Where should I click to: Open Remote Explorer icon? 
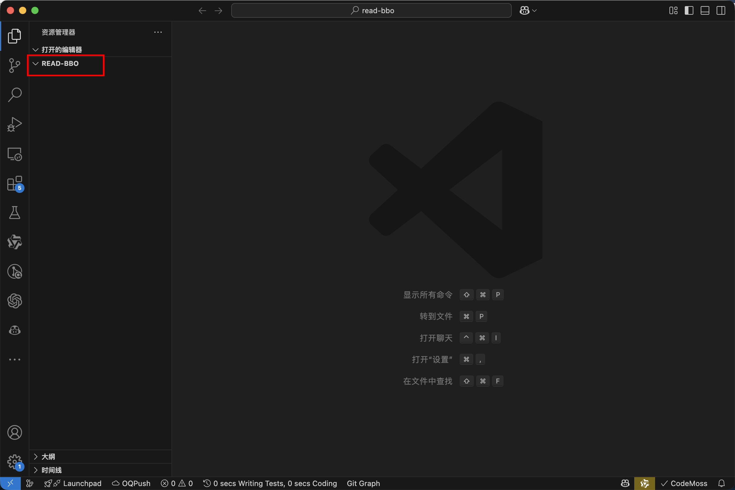click(14, 154)
